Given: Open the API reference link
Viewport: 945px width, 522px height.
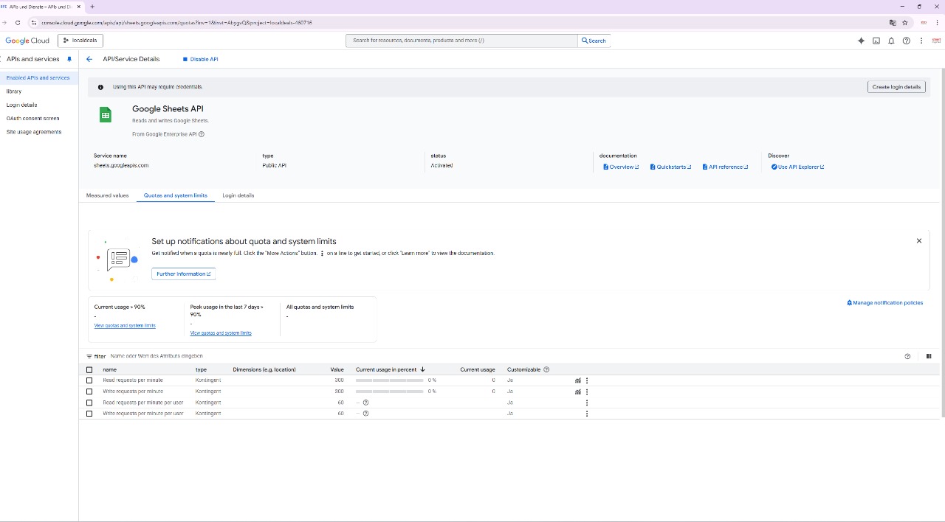Looking at the screenshot, I should [725, 167].
